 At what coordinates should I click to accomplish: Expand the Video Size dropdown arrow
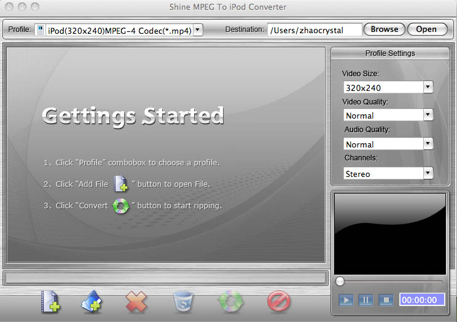click(x=428, y=87)
